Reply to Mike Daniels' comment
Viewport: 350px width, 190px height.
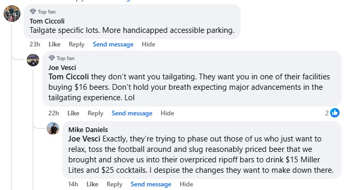point(115,184)
